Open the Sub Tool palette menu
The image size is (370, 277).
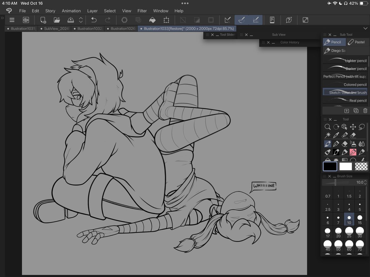pos(325,35)
